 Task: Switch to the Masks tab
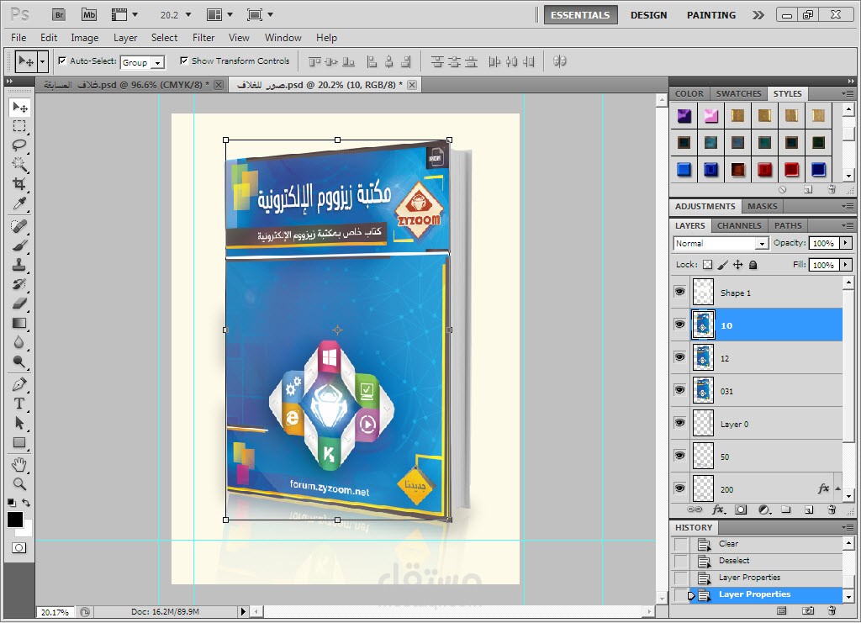tap(762, 206)
